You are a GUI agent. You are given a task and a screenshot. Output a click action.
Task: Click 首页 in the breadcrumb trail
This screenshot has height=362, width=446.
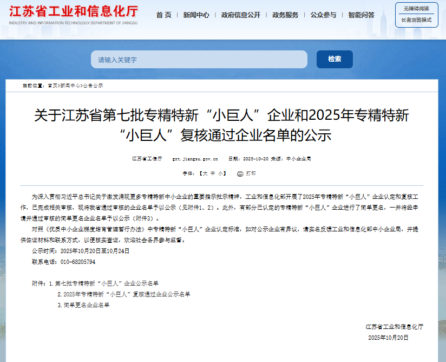pyautogui.click(x=53, y=86)
